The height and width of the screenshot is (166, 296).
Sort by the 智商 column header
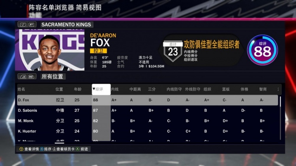click(263, 89)
